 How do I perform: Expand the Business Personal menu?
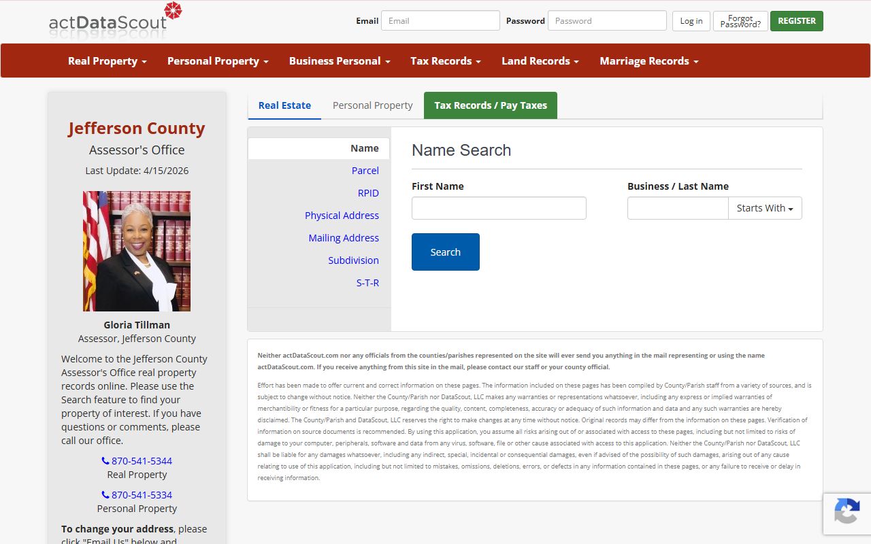point(340,61)
